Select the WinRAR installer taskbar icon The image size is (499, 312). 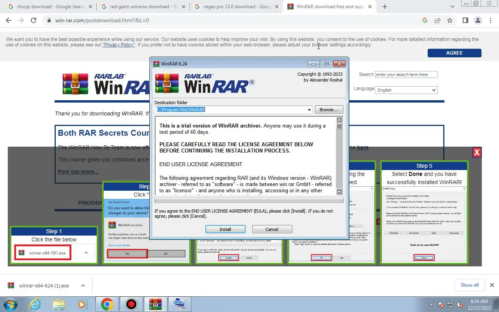[x=156, y=304]
